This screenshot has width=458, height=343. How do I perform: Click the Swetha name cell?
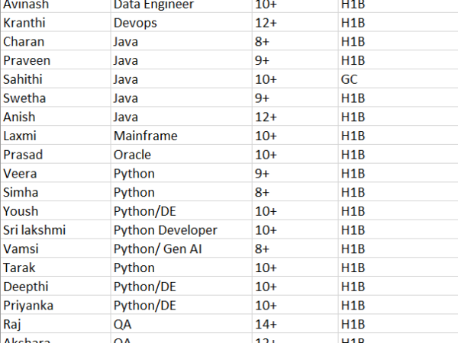pyautogui.click(x=24, y=98)
